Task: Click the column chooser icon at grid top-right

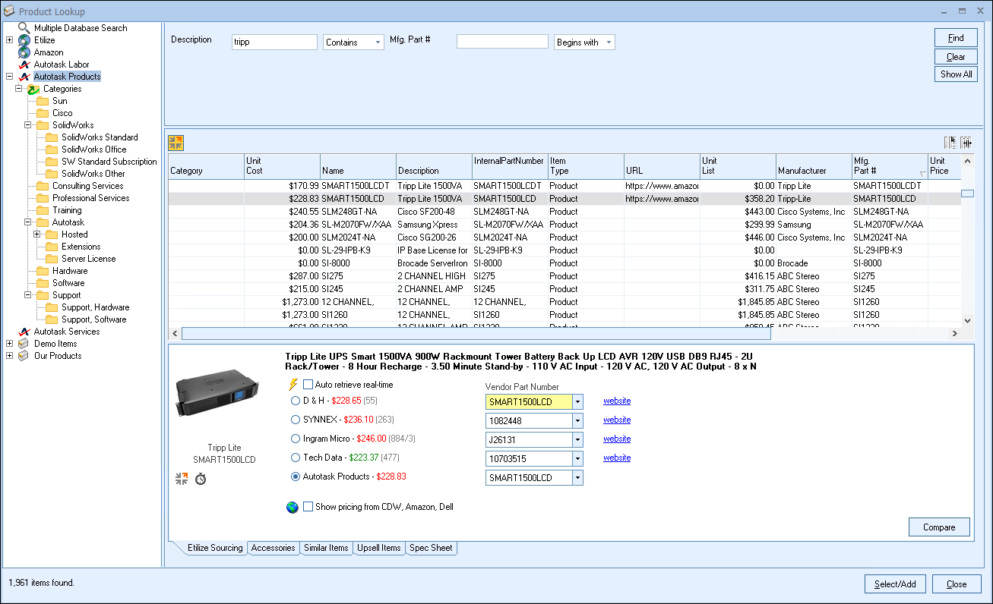Action: [x=950, y=143]
